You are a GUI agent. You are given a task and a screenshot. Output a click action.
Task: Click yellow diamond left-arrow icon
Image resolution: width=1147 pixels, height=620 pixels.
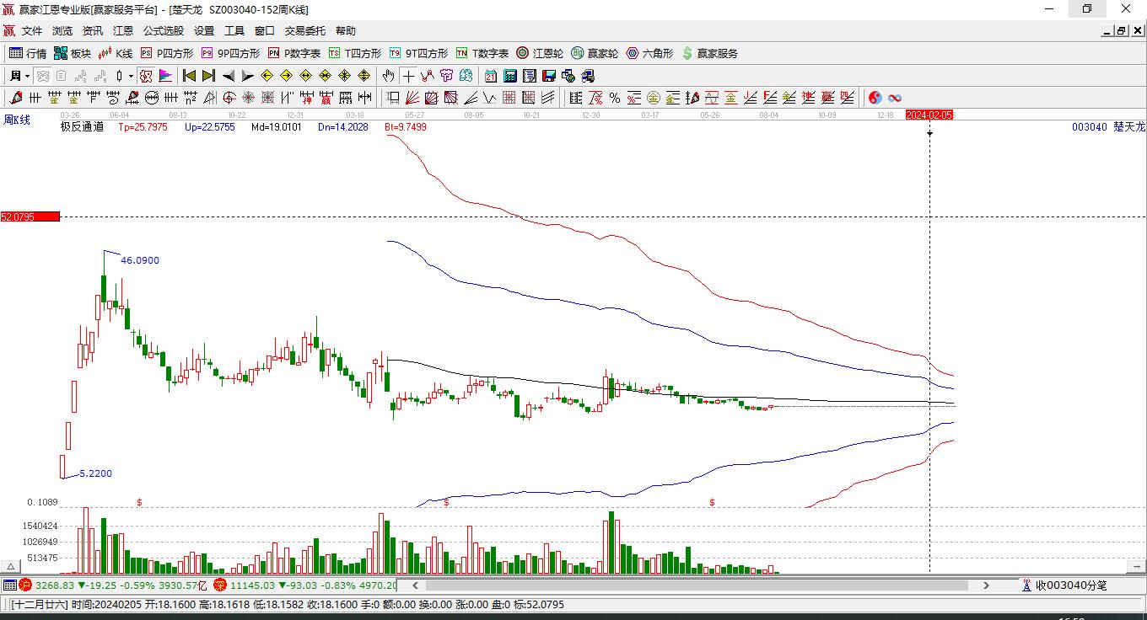[x=267, y=76]
